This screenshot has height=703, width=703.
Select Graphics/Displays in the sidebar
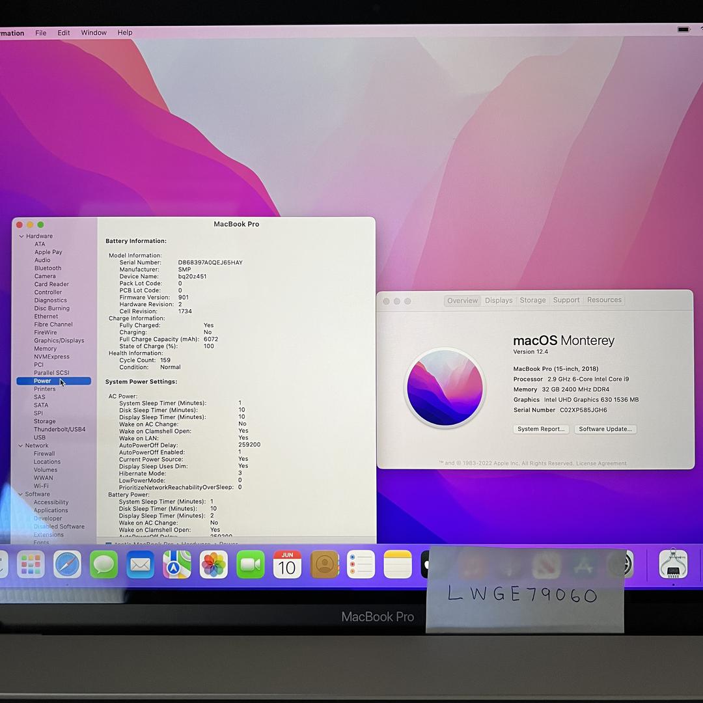tap(59, 340)
